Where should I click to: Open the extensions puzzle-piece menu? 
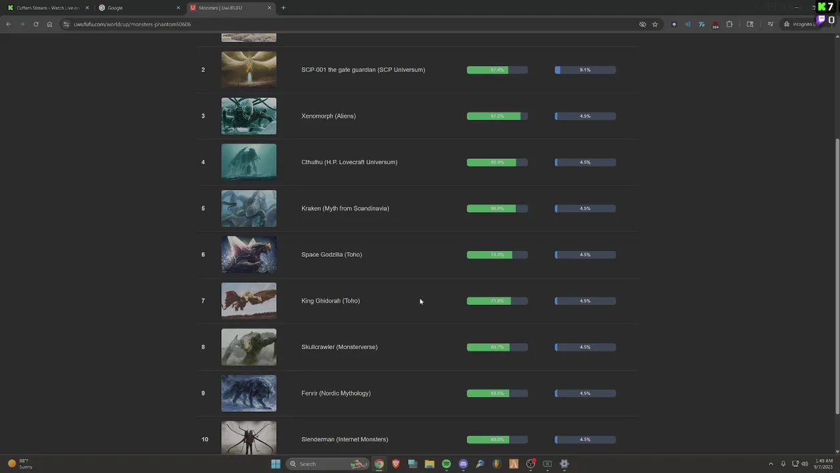coord(729,24)
